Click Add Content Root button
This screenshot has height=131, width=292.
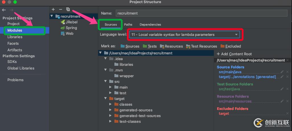[x=234, y=54]
